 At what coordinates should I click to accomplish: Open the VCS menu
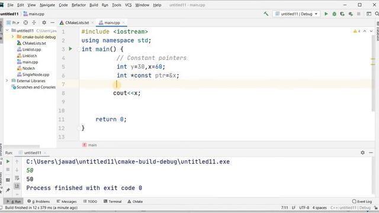[x=128, y=5]
